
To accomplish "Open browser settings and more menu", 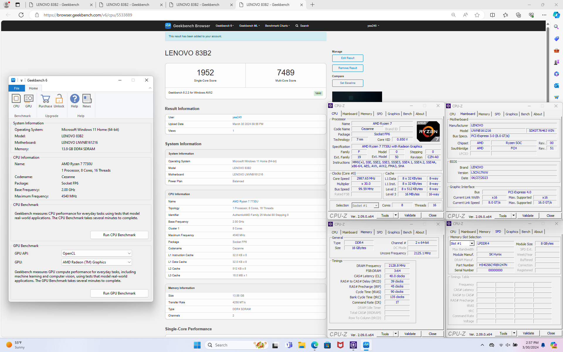I will 544,15.
